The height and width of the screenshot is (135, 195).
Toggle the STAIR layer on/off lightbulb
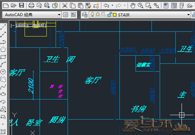[x=92, y=14]
